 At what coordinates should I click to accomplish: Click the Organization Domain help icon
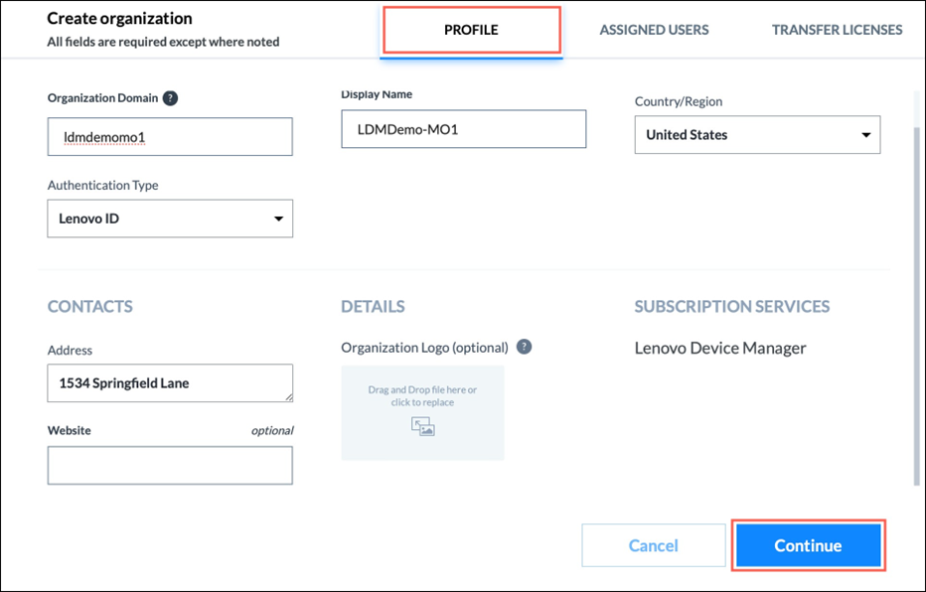170,98
